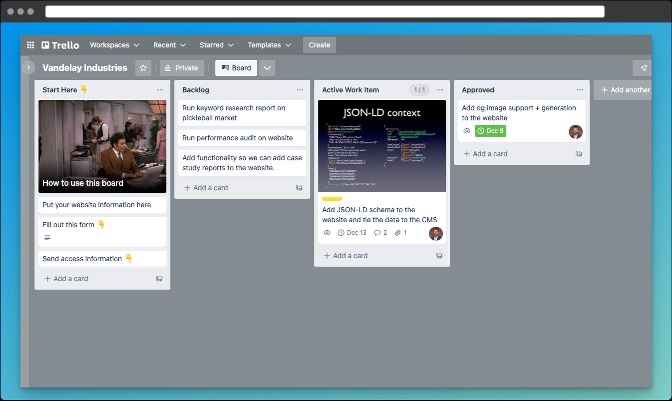This screenshot has width=672, height=401.
Task: Create from template in Start Here list
Action: [159, 279]
